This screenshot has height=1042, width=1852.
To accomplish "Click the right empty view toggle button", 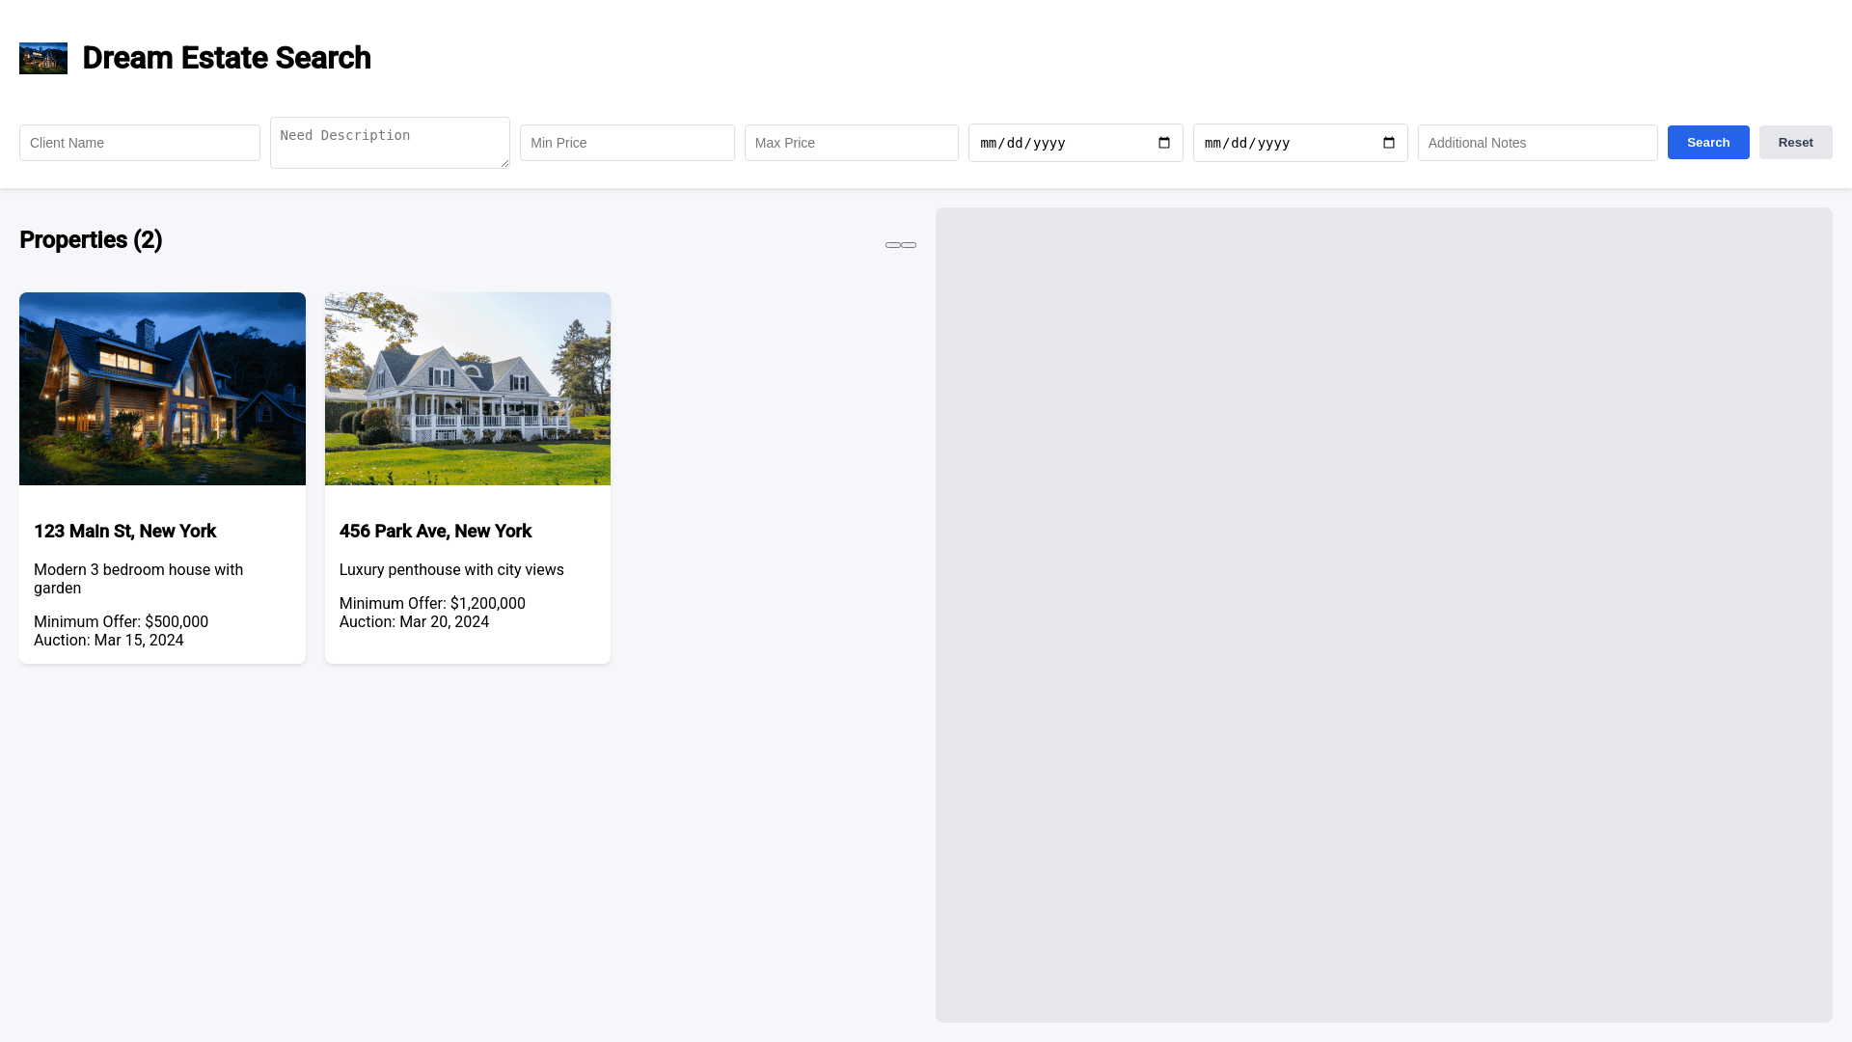I will (909, 245).
